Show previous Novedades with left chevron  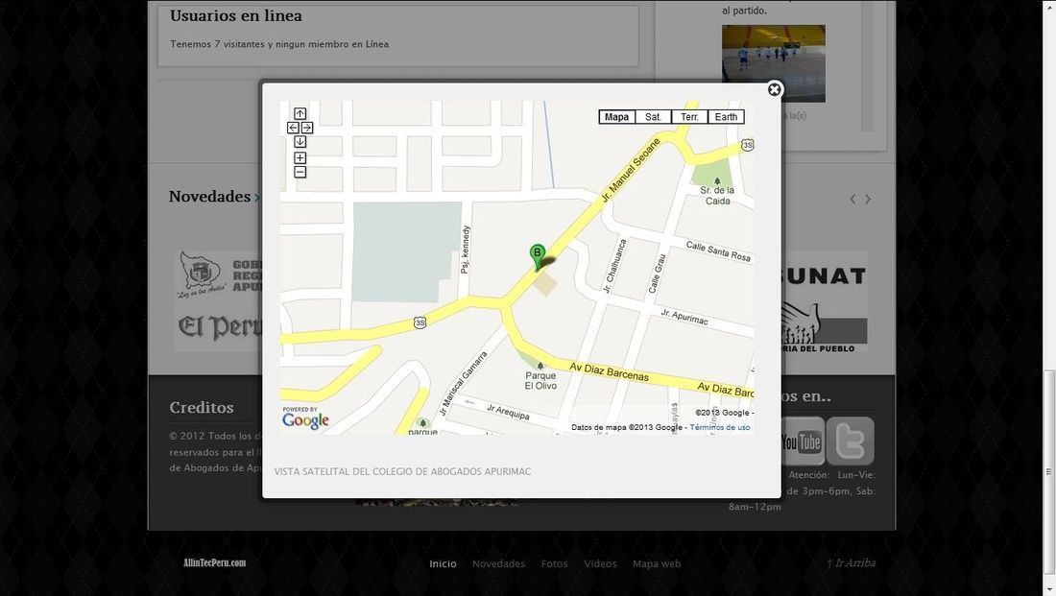852,199
